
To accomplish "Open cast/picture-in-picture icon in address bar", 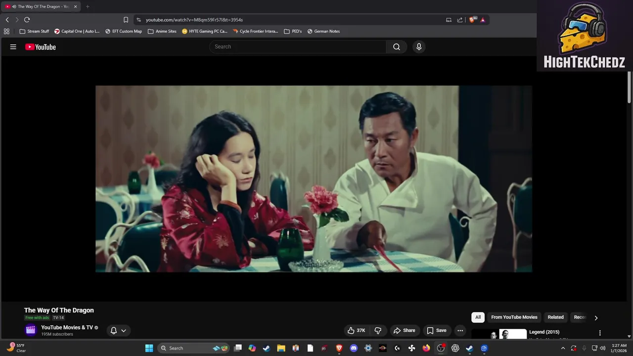I will tap(449, 20).
